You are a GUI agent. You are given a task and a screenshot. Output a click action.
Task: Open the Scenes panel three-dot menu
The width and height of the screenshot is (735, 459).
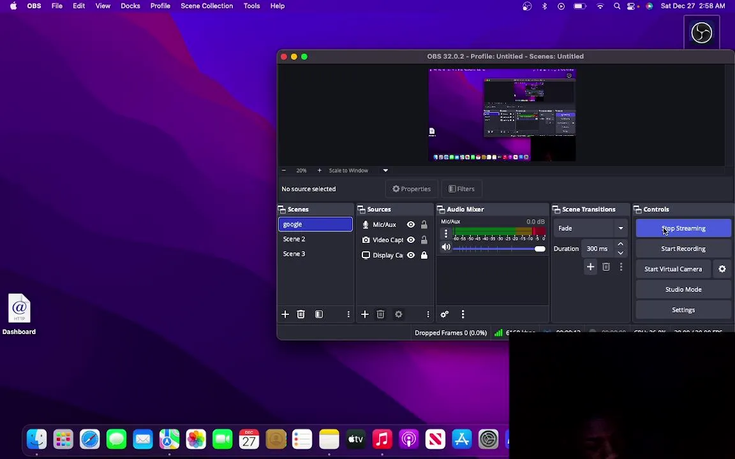point(348,314)
